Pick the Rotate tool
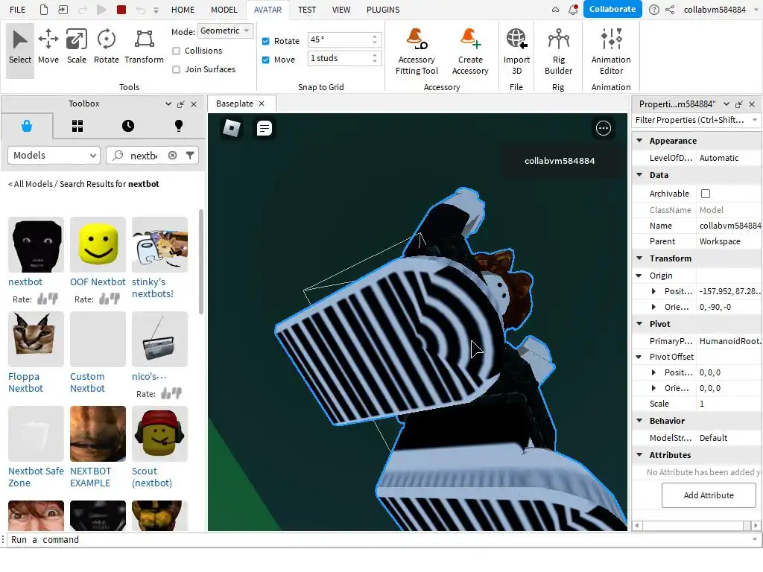The width and height of the screenshot is (763, 572). [x=106, y=48]
